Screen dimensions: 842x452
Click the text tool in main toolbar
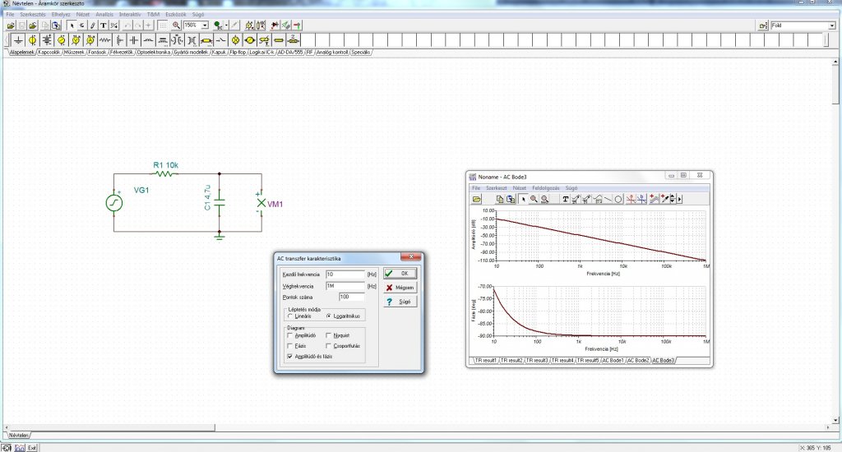tap(104, 25)
